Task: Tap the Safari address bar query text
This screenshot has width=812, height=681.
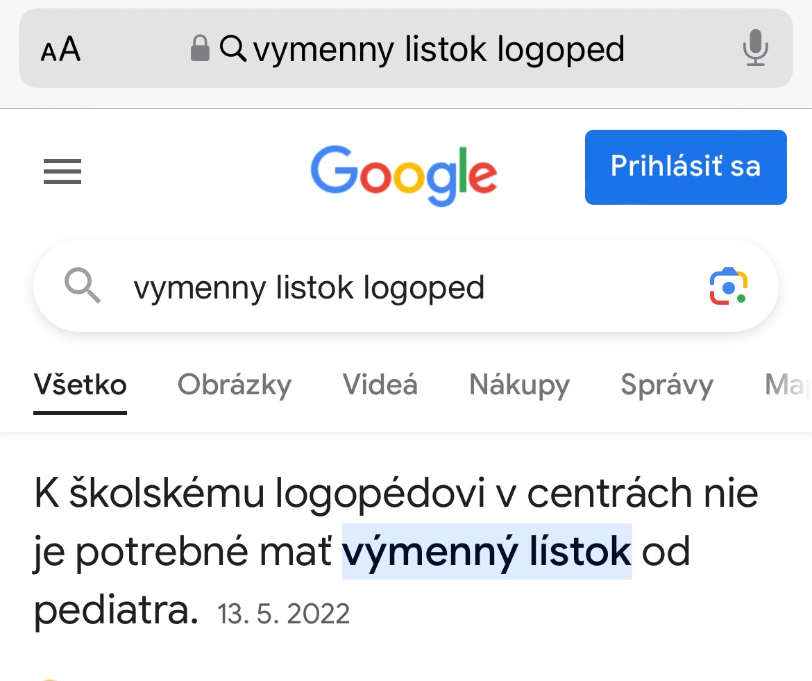Action: [439, 50]
